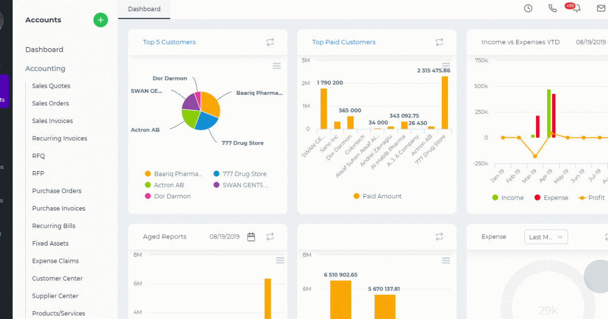Open hamburger menu of 6 510 902.65 chart
The image size is (608, 319).
click(x=446, y=260)
